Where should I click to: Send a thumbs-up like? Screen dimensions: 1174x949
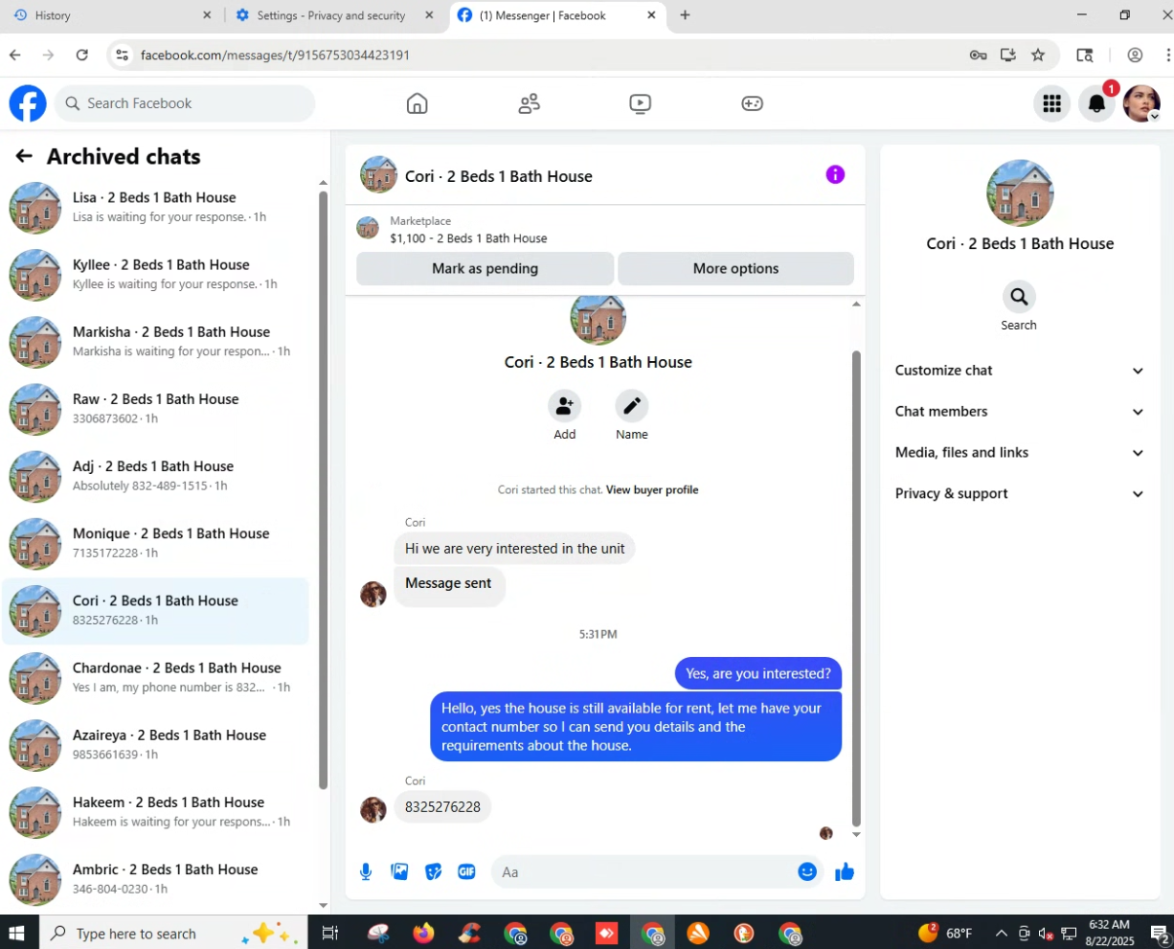tap(845, 871)
